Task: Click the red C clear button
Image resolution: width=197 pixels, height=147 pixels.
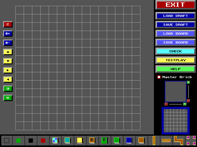Action: [x=8, y=24]
